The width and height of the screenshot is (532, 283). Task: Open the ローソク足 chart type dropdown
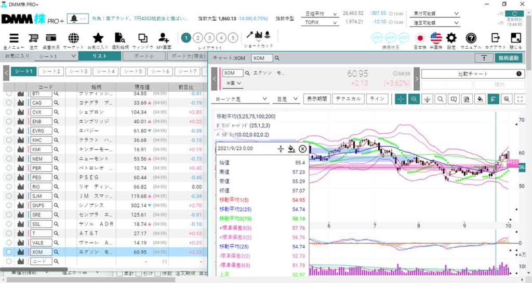click(x=241, y=98)
